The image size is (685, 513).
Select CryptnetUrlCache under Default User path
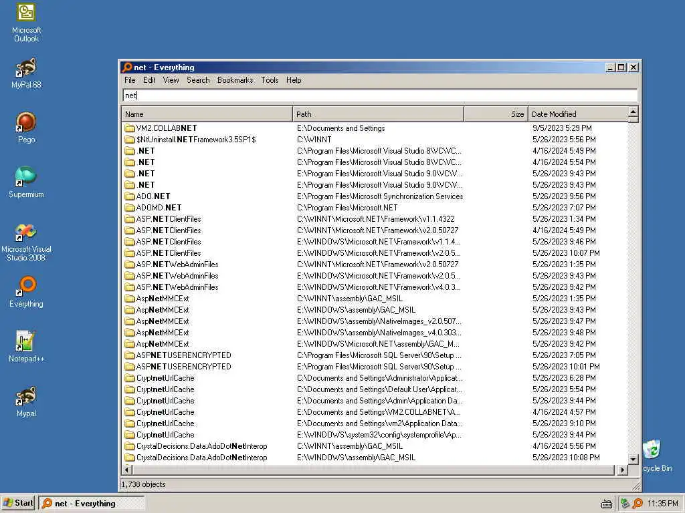pos(165,389)
